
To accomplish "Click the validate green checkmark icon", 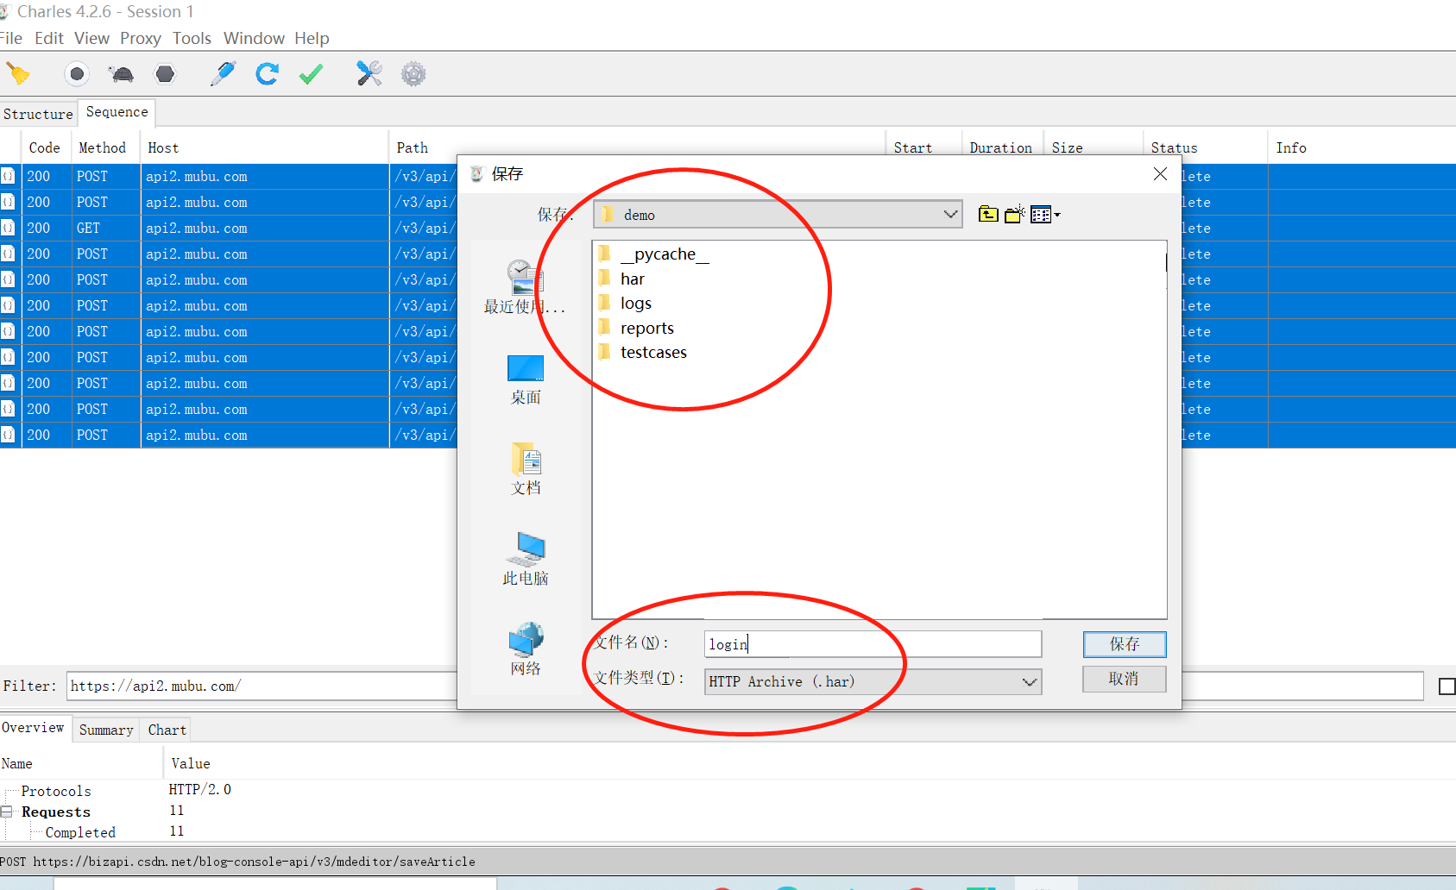I will click(311, 74).
